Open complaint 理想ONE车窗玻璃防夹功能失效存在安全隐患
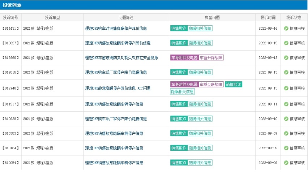Viewport: 308px width, 172px height. (121, 58)
